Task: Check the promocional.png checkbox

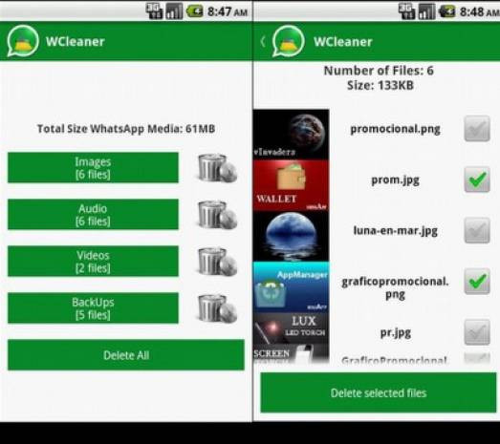Action: 477,128
